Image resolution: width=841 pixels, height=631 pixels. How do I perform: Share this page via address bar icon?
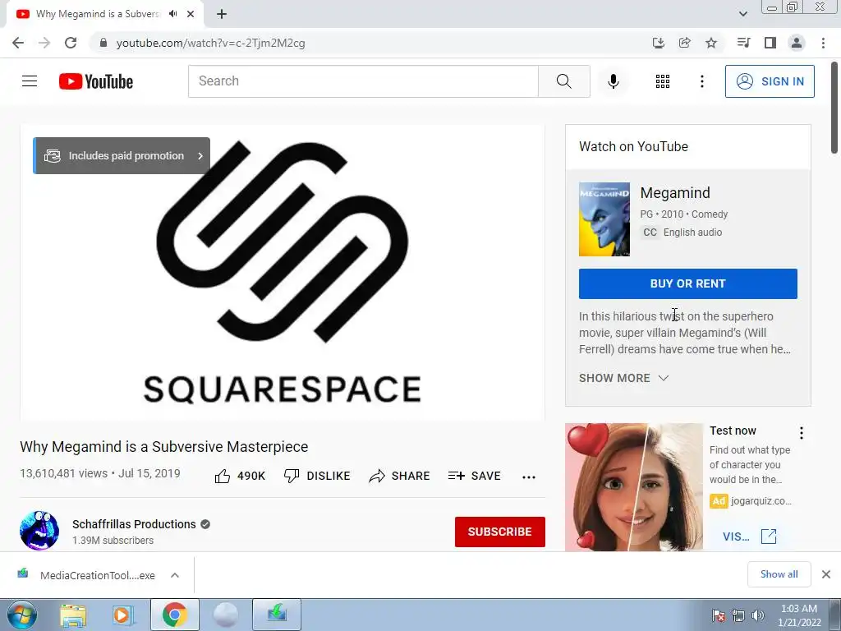click(684, 43)
